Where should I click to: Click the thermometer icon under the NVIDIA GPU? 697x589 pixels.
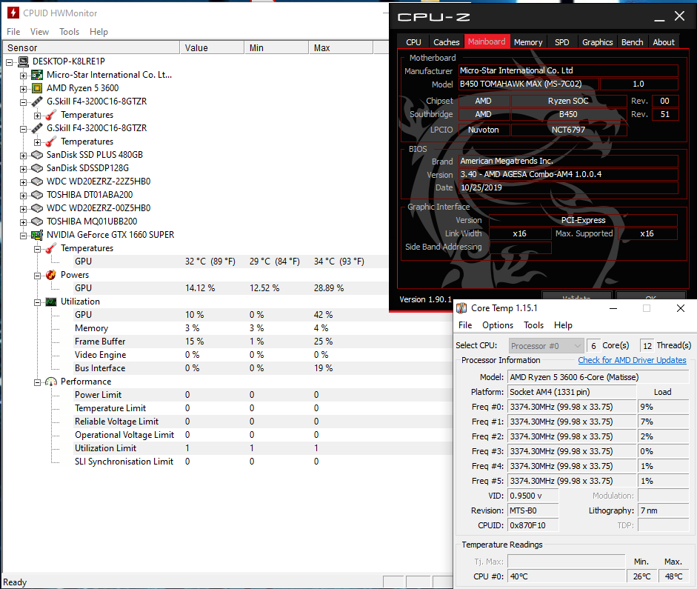tap(51, 248)
